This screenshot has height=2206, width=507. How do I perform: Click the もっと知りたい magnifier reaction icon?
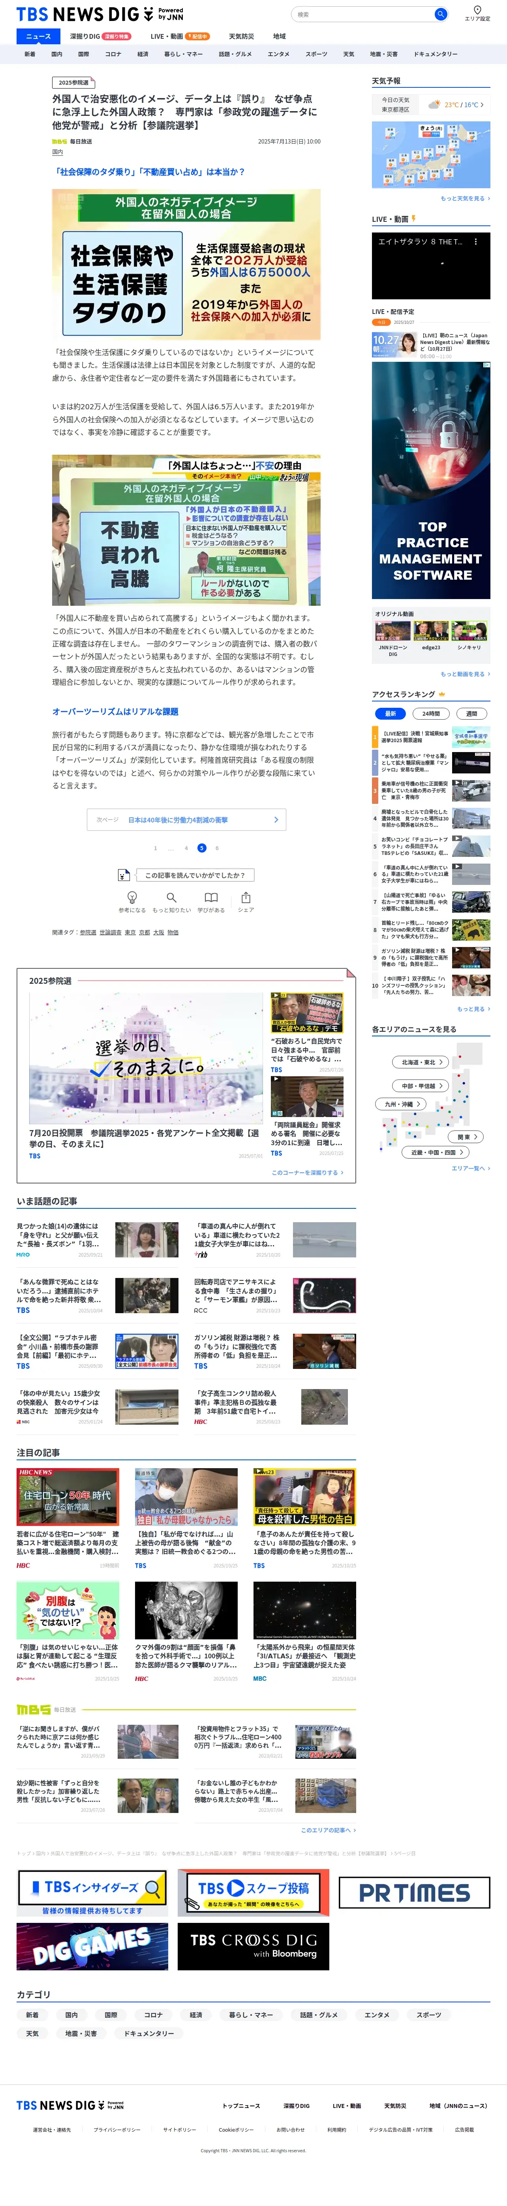tap(171, 898)
